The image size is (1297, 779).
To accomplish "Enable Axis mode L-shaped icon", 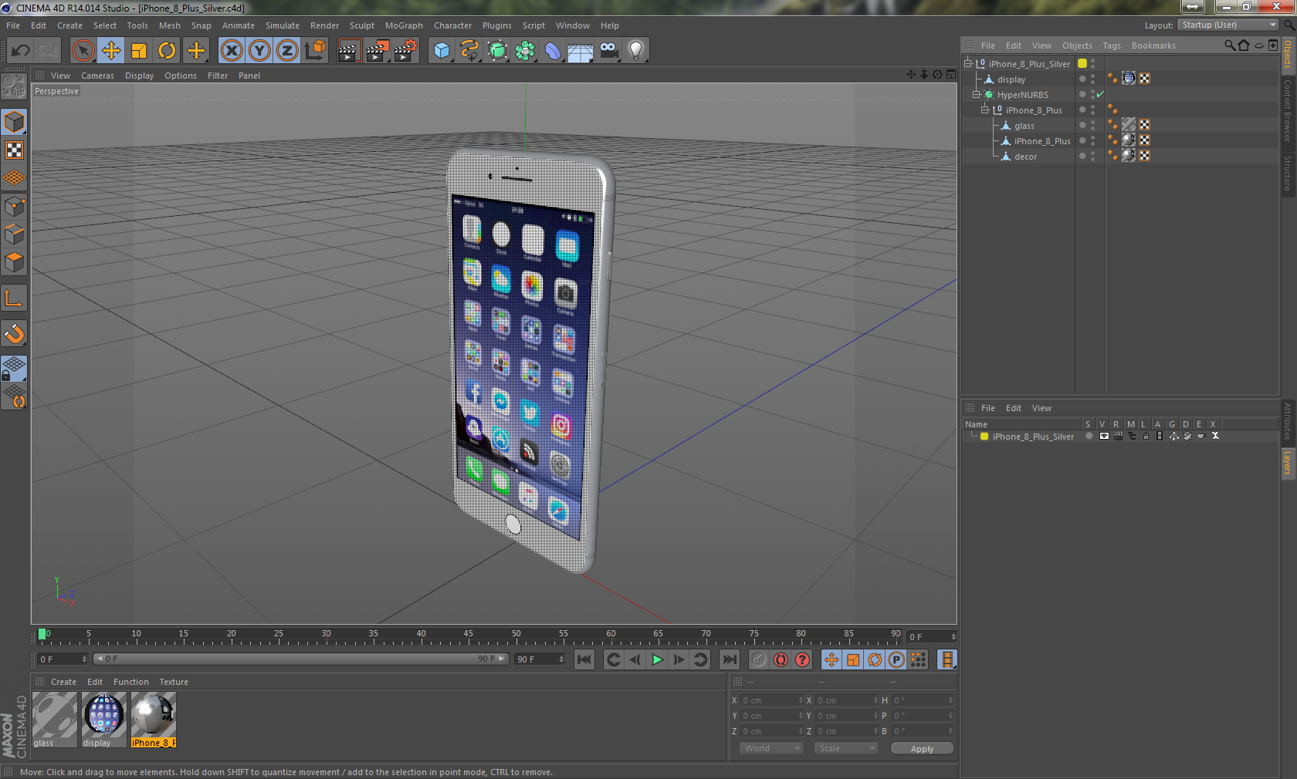I will coord(15,298).
